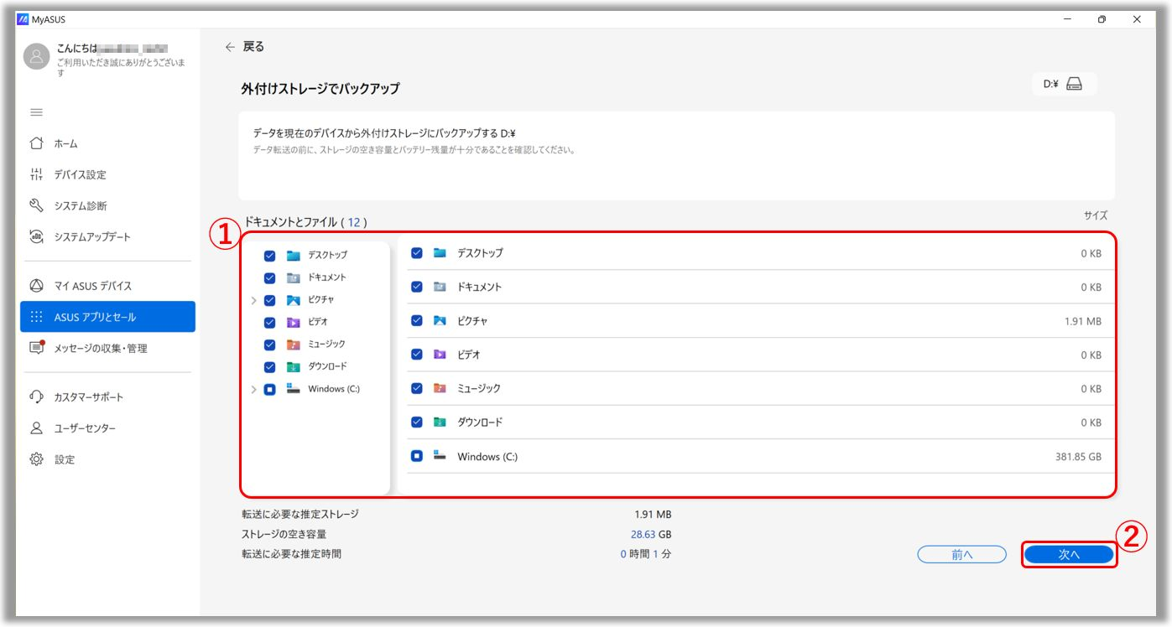Image resolution: width=1172 pixels, height=627 pixels.
Task: Select the ビデオ row in the file list
Action: coord(761,355)
